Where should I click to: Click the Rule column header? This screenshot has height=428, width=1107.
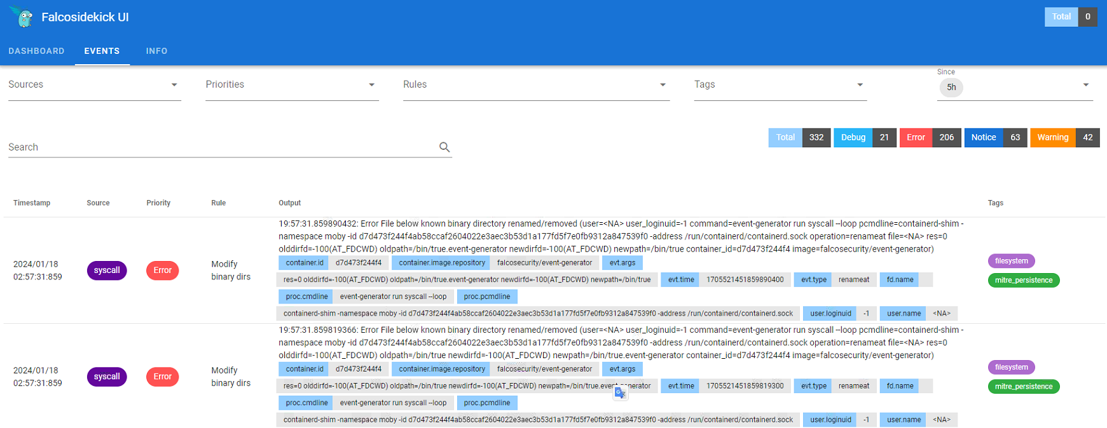219,203
